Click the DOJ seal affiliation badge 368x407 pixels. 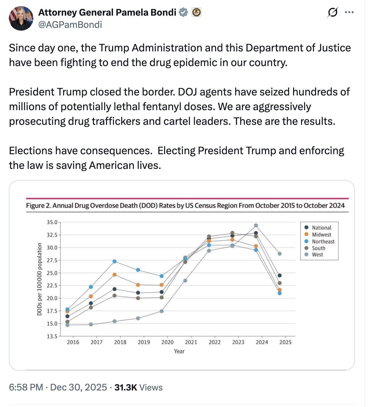[x=196, y=12]
